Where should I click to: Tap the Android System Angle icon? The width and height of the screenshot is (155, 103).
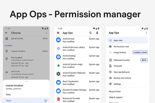[x=58, y=65]
